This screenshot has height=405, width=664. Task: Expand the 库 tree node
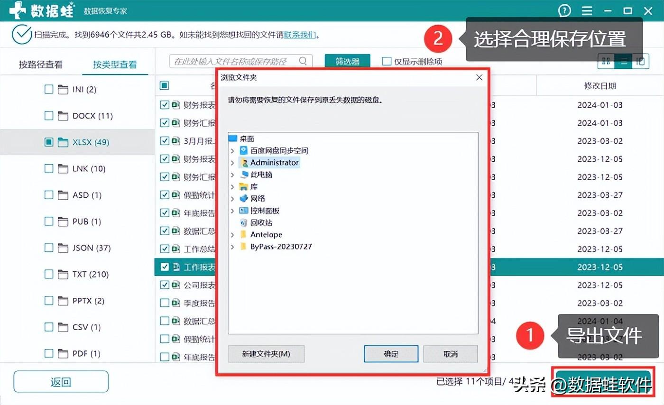coord(232,186)
